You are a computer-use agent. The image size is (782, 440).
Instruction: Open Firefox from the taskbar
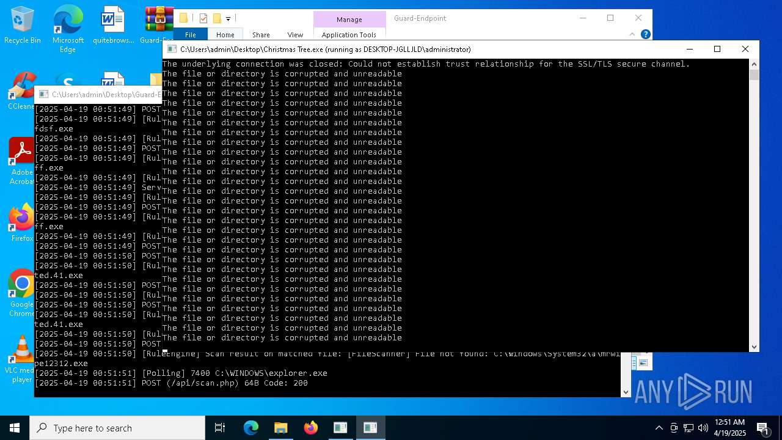pyautogui.click(x=310, y=428)
